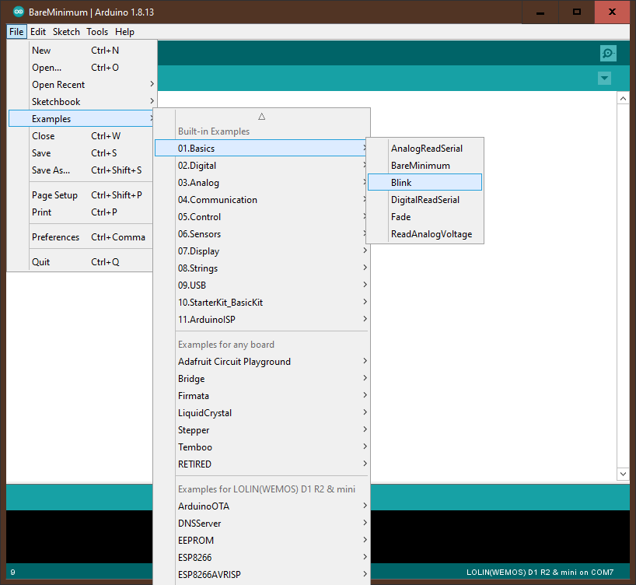The width and height of the screenshot is (636, 585).
Task: Click editor scrollbar up arrow
Action: click(623, 99)
